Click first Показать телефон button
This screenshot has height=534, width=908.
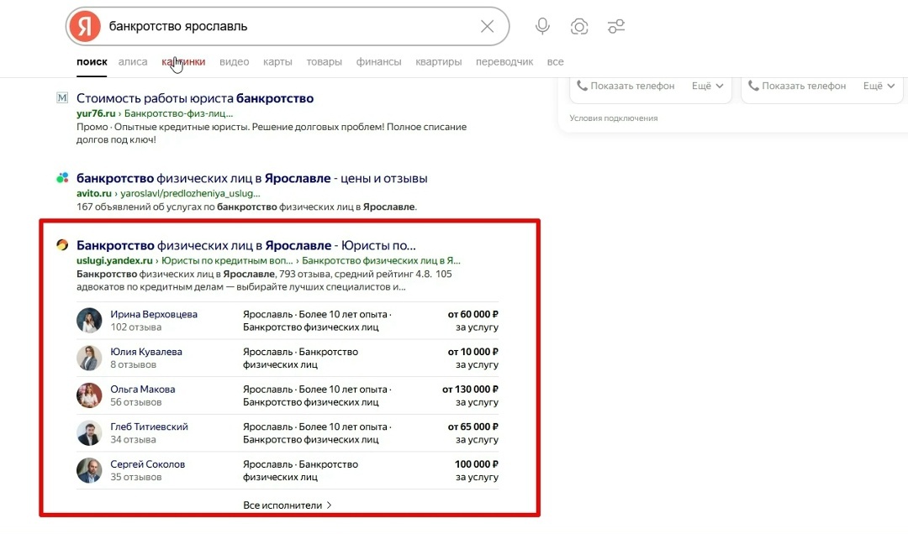click(x=626, y=86)
